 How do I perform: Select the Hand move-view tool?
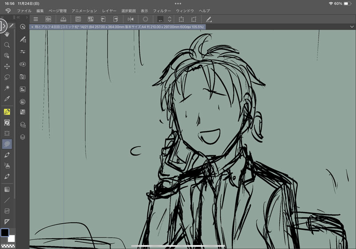7,34
